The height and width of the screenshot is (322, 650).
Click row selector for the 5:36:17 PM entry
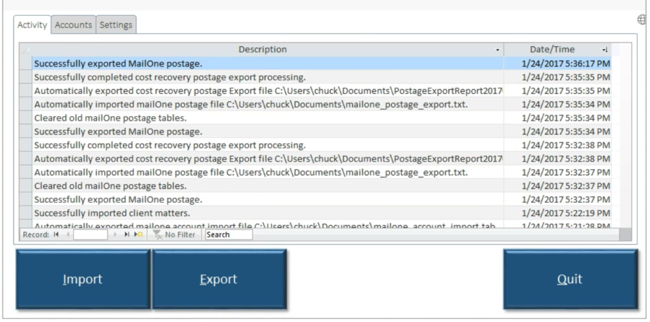point(25,63)
